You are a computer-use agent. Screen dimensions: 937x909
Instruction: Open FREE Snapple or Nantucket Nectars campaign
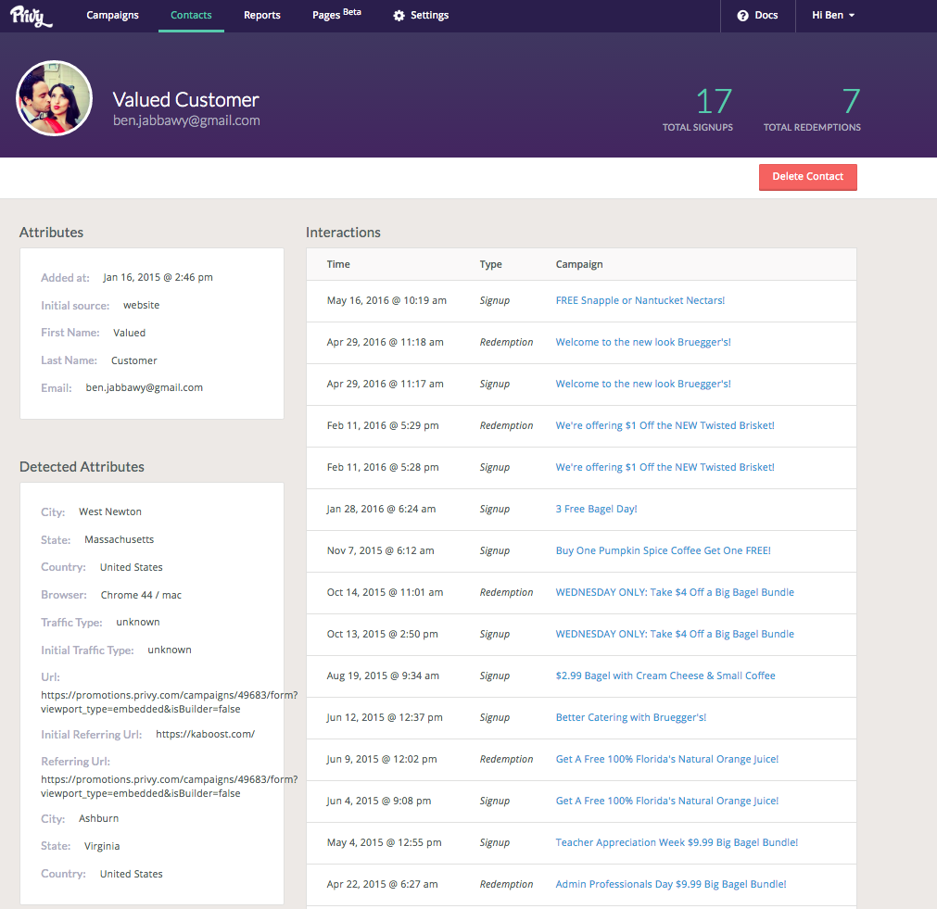[639, 300]
